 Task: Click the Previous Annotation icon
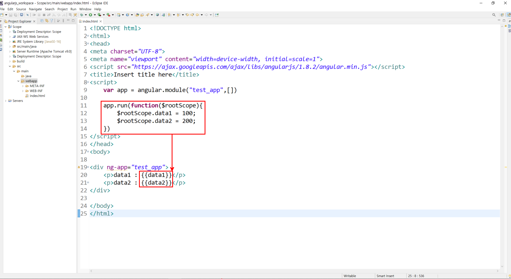[x=178, y=15]
